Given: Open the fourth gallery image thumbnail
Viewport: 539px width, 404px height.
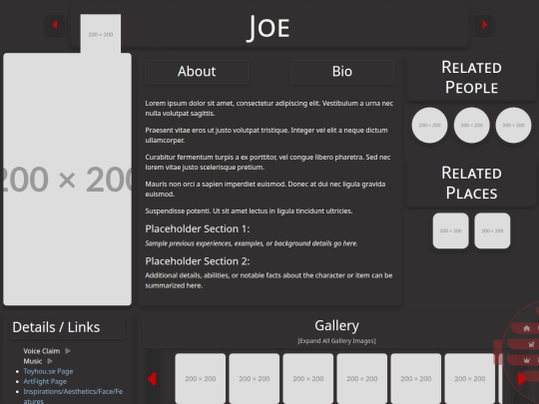Looking at the screenshot, I should point(362,379).
